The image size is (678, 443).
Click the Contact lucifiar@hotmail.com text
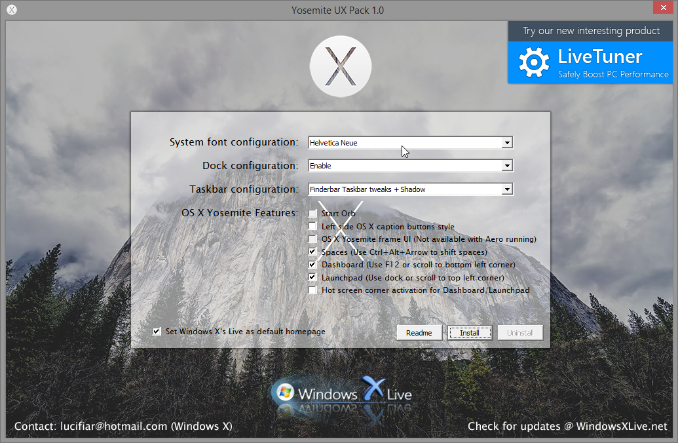coord(123,426)
